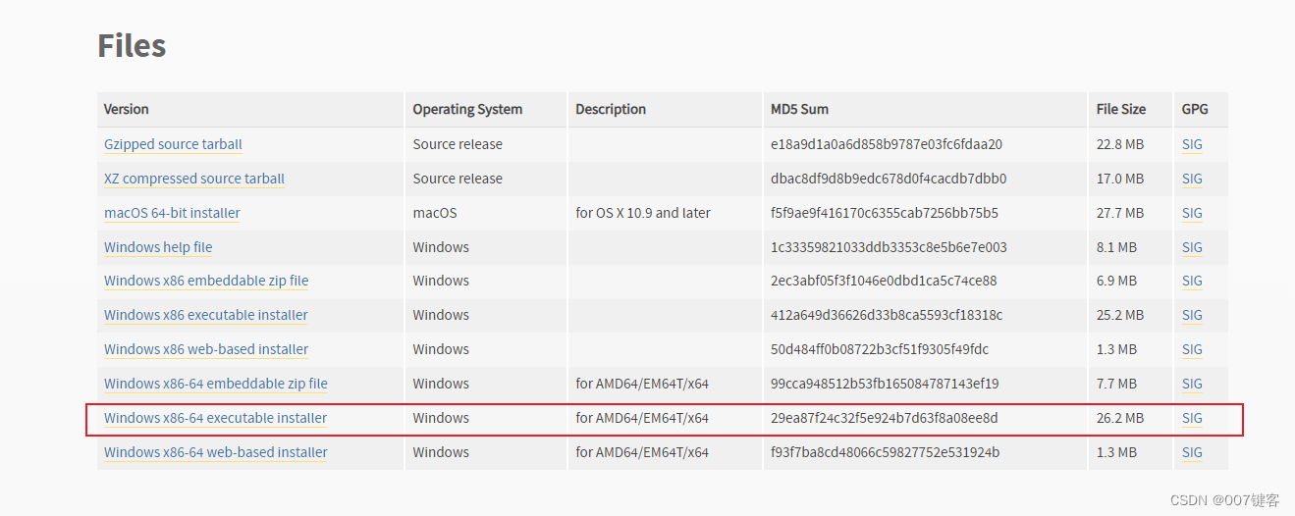Open SIG link for Gzipped source tarball
Viewport: 1295px width, 516px height.
click(1192, 144)
